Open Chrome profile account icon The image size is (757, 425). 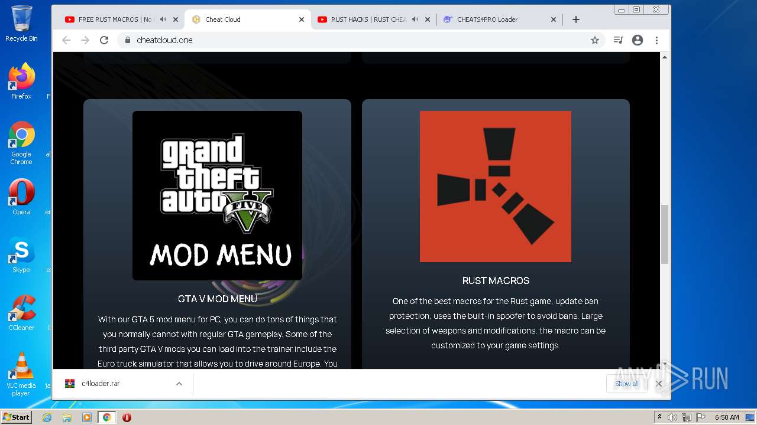tap(638, 40)
